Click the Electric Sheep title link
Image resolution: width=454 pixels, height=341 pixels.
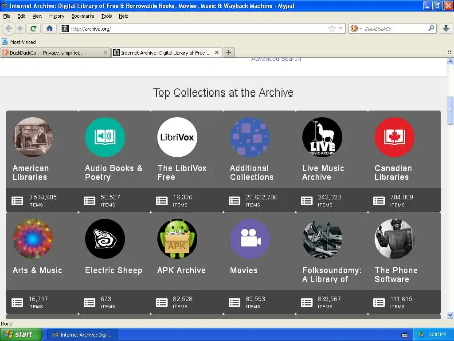(x=113, y=270)
